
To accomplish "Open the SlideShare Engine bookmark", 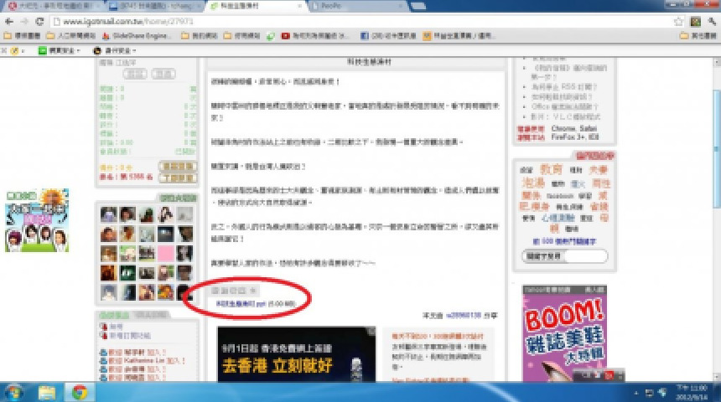I will tap(133, 36).
